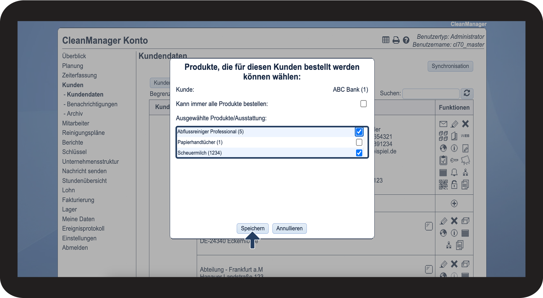This screenshot has height=298, width=543.
Task: Click the printer icon in header
Action: pyautogui.click(x=396, y=40)
